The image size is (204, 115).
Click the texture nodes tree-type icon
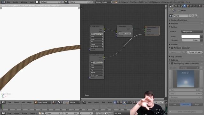coord(121,103)
